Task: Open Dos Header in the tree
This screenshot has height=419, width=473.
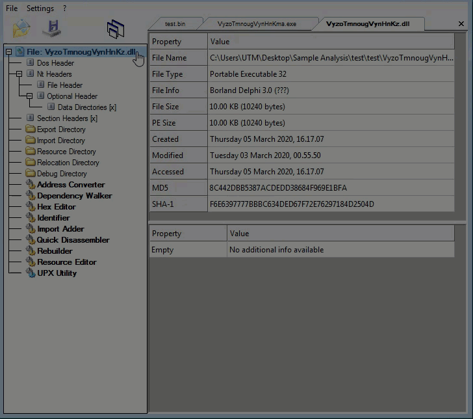Action: [55, 63]
